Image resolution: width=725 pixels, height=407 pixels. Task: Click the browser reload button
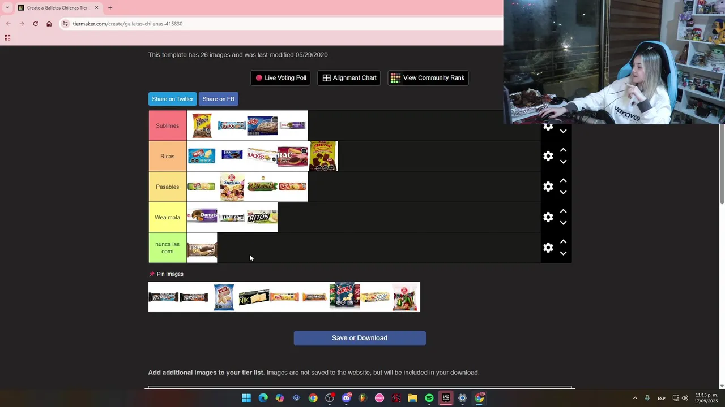coord(35,24)
